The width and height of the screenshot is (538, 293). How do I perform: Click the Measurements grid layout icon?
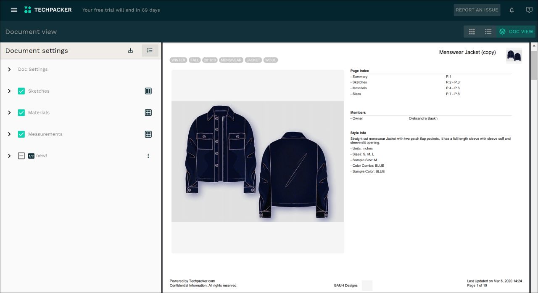(x=148, y=134)
